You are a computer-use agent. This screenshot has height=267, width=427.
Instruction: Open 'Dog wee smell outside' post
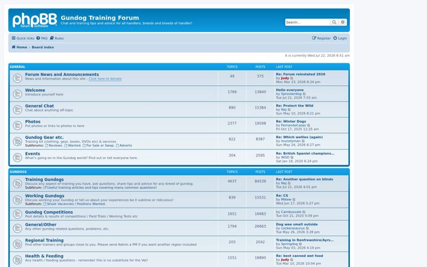(297, 224)
